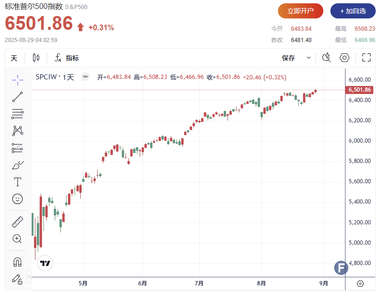
Task: Click the 最低 value 6466.96 in the header
Action: [x=365, y=40]
